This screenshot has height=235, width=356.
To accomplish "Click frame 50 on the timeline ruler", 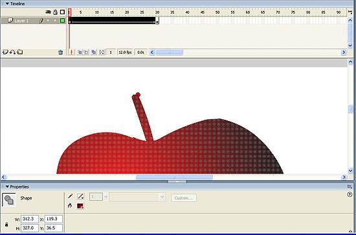I will tap(217, 12).
